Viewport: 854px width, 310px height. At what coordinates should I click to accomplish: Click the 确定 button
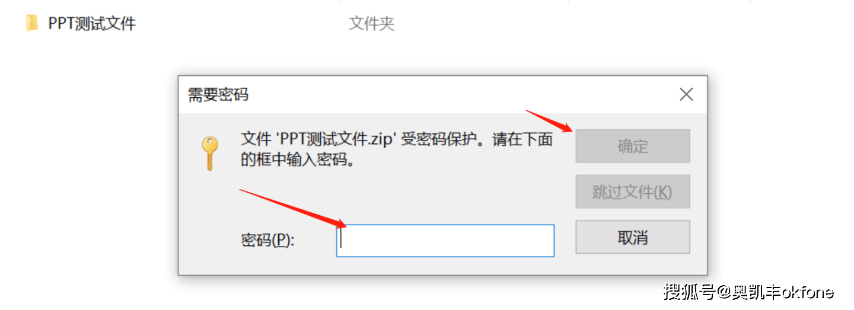coord(633,146)
